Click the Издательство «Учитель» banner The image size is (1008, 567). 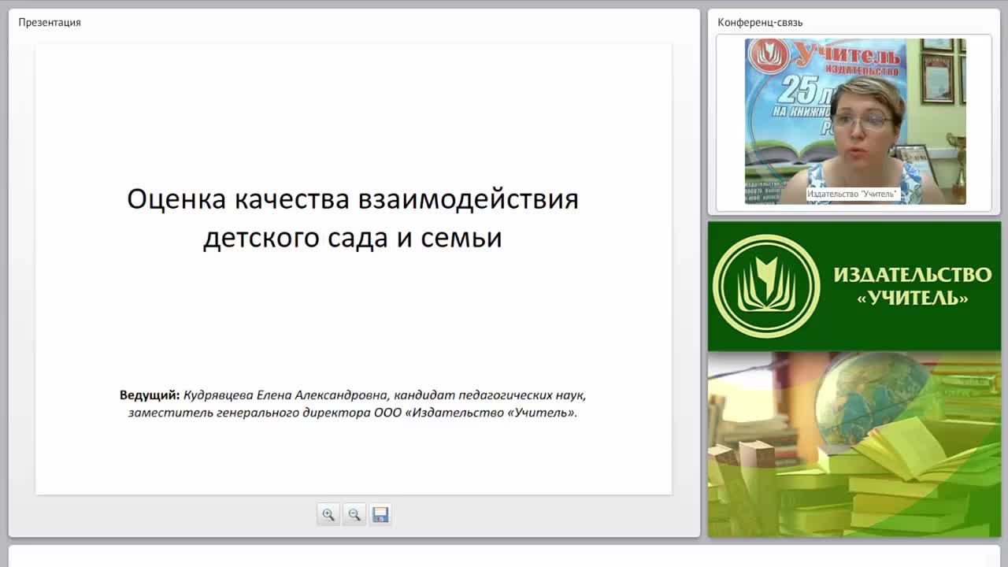(x=854, y=286)
